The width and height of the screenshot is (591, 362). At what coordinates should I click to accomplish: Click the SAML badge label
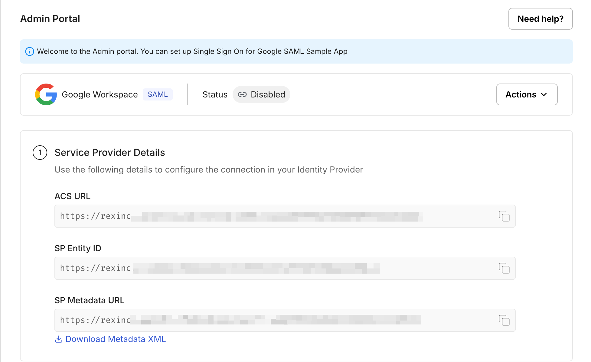(158, 94)
